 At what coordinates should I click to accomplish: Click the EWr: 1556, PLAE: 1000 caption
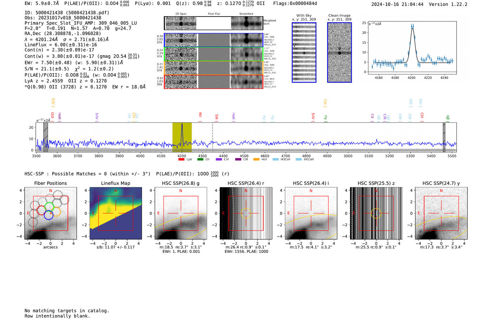click(246, 252)
